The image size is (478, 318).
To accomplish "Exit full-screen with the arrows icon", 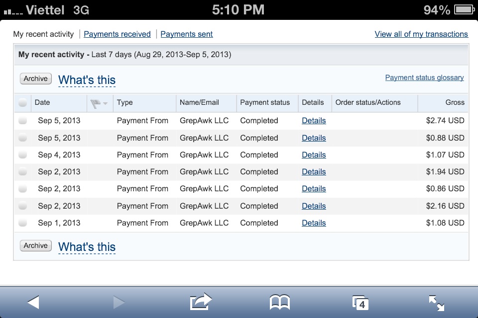I will coord(437,303).
